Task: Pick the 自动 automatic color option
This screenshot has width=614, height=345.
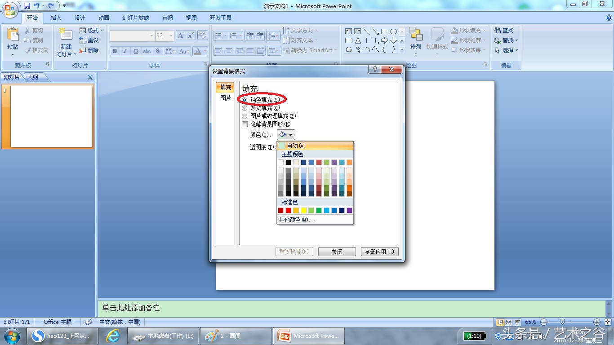Action: coord(315,146)
